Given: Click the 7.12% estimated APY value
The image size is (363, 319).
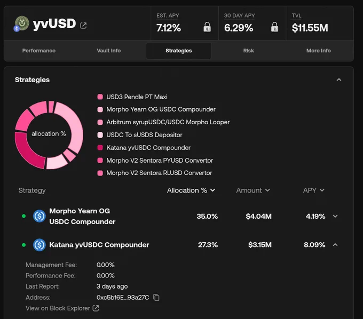Looking at the screenshot, I should (x=169, y=28).
